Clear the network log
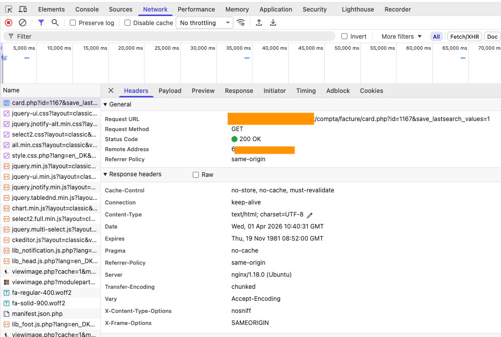The height and width of the screenshot is (337, 501). [x=23, y=23]
